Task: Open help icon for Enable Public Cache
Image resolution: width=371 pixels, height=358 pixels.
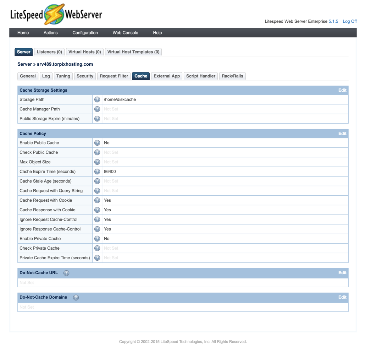Action: [x=97, y=143]
